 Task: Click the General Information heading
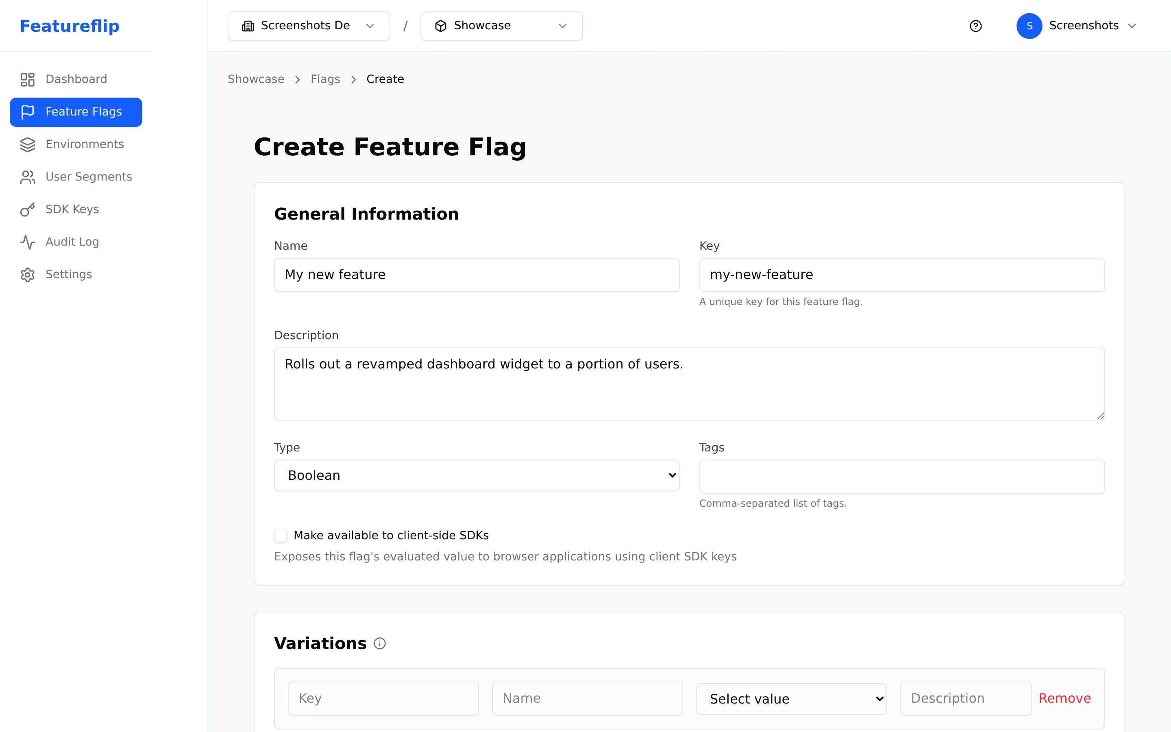[x=366, y=214]
